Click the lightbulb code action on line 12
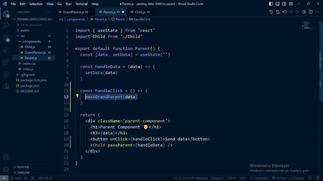The height and width of the screenshot is (181, 323). 77,96
